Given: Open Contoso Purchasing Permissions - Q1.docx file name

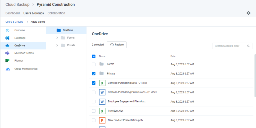Looking at the screenshot, I should tap(132, 92).
